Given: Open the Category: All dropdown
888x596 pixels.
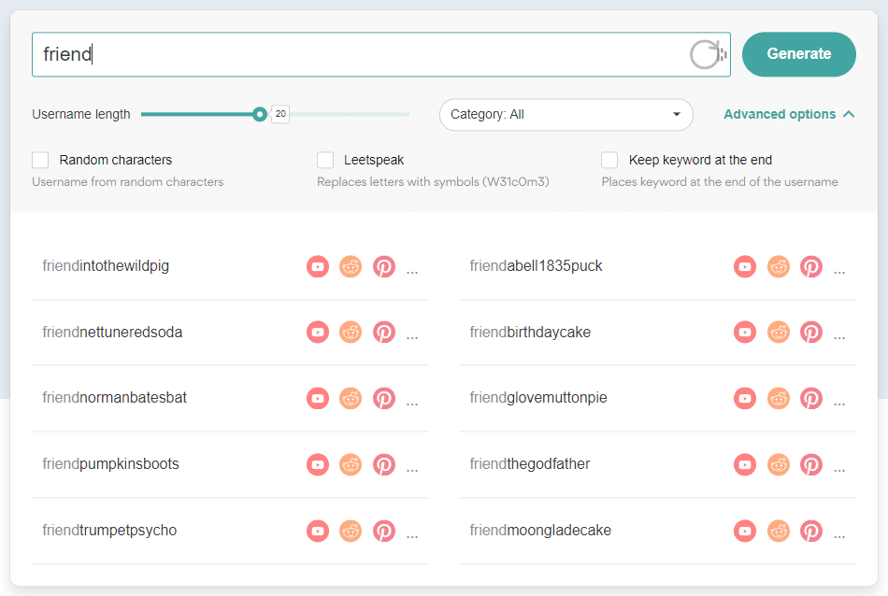Looking at the screenshot, I should 566,114.
